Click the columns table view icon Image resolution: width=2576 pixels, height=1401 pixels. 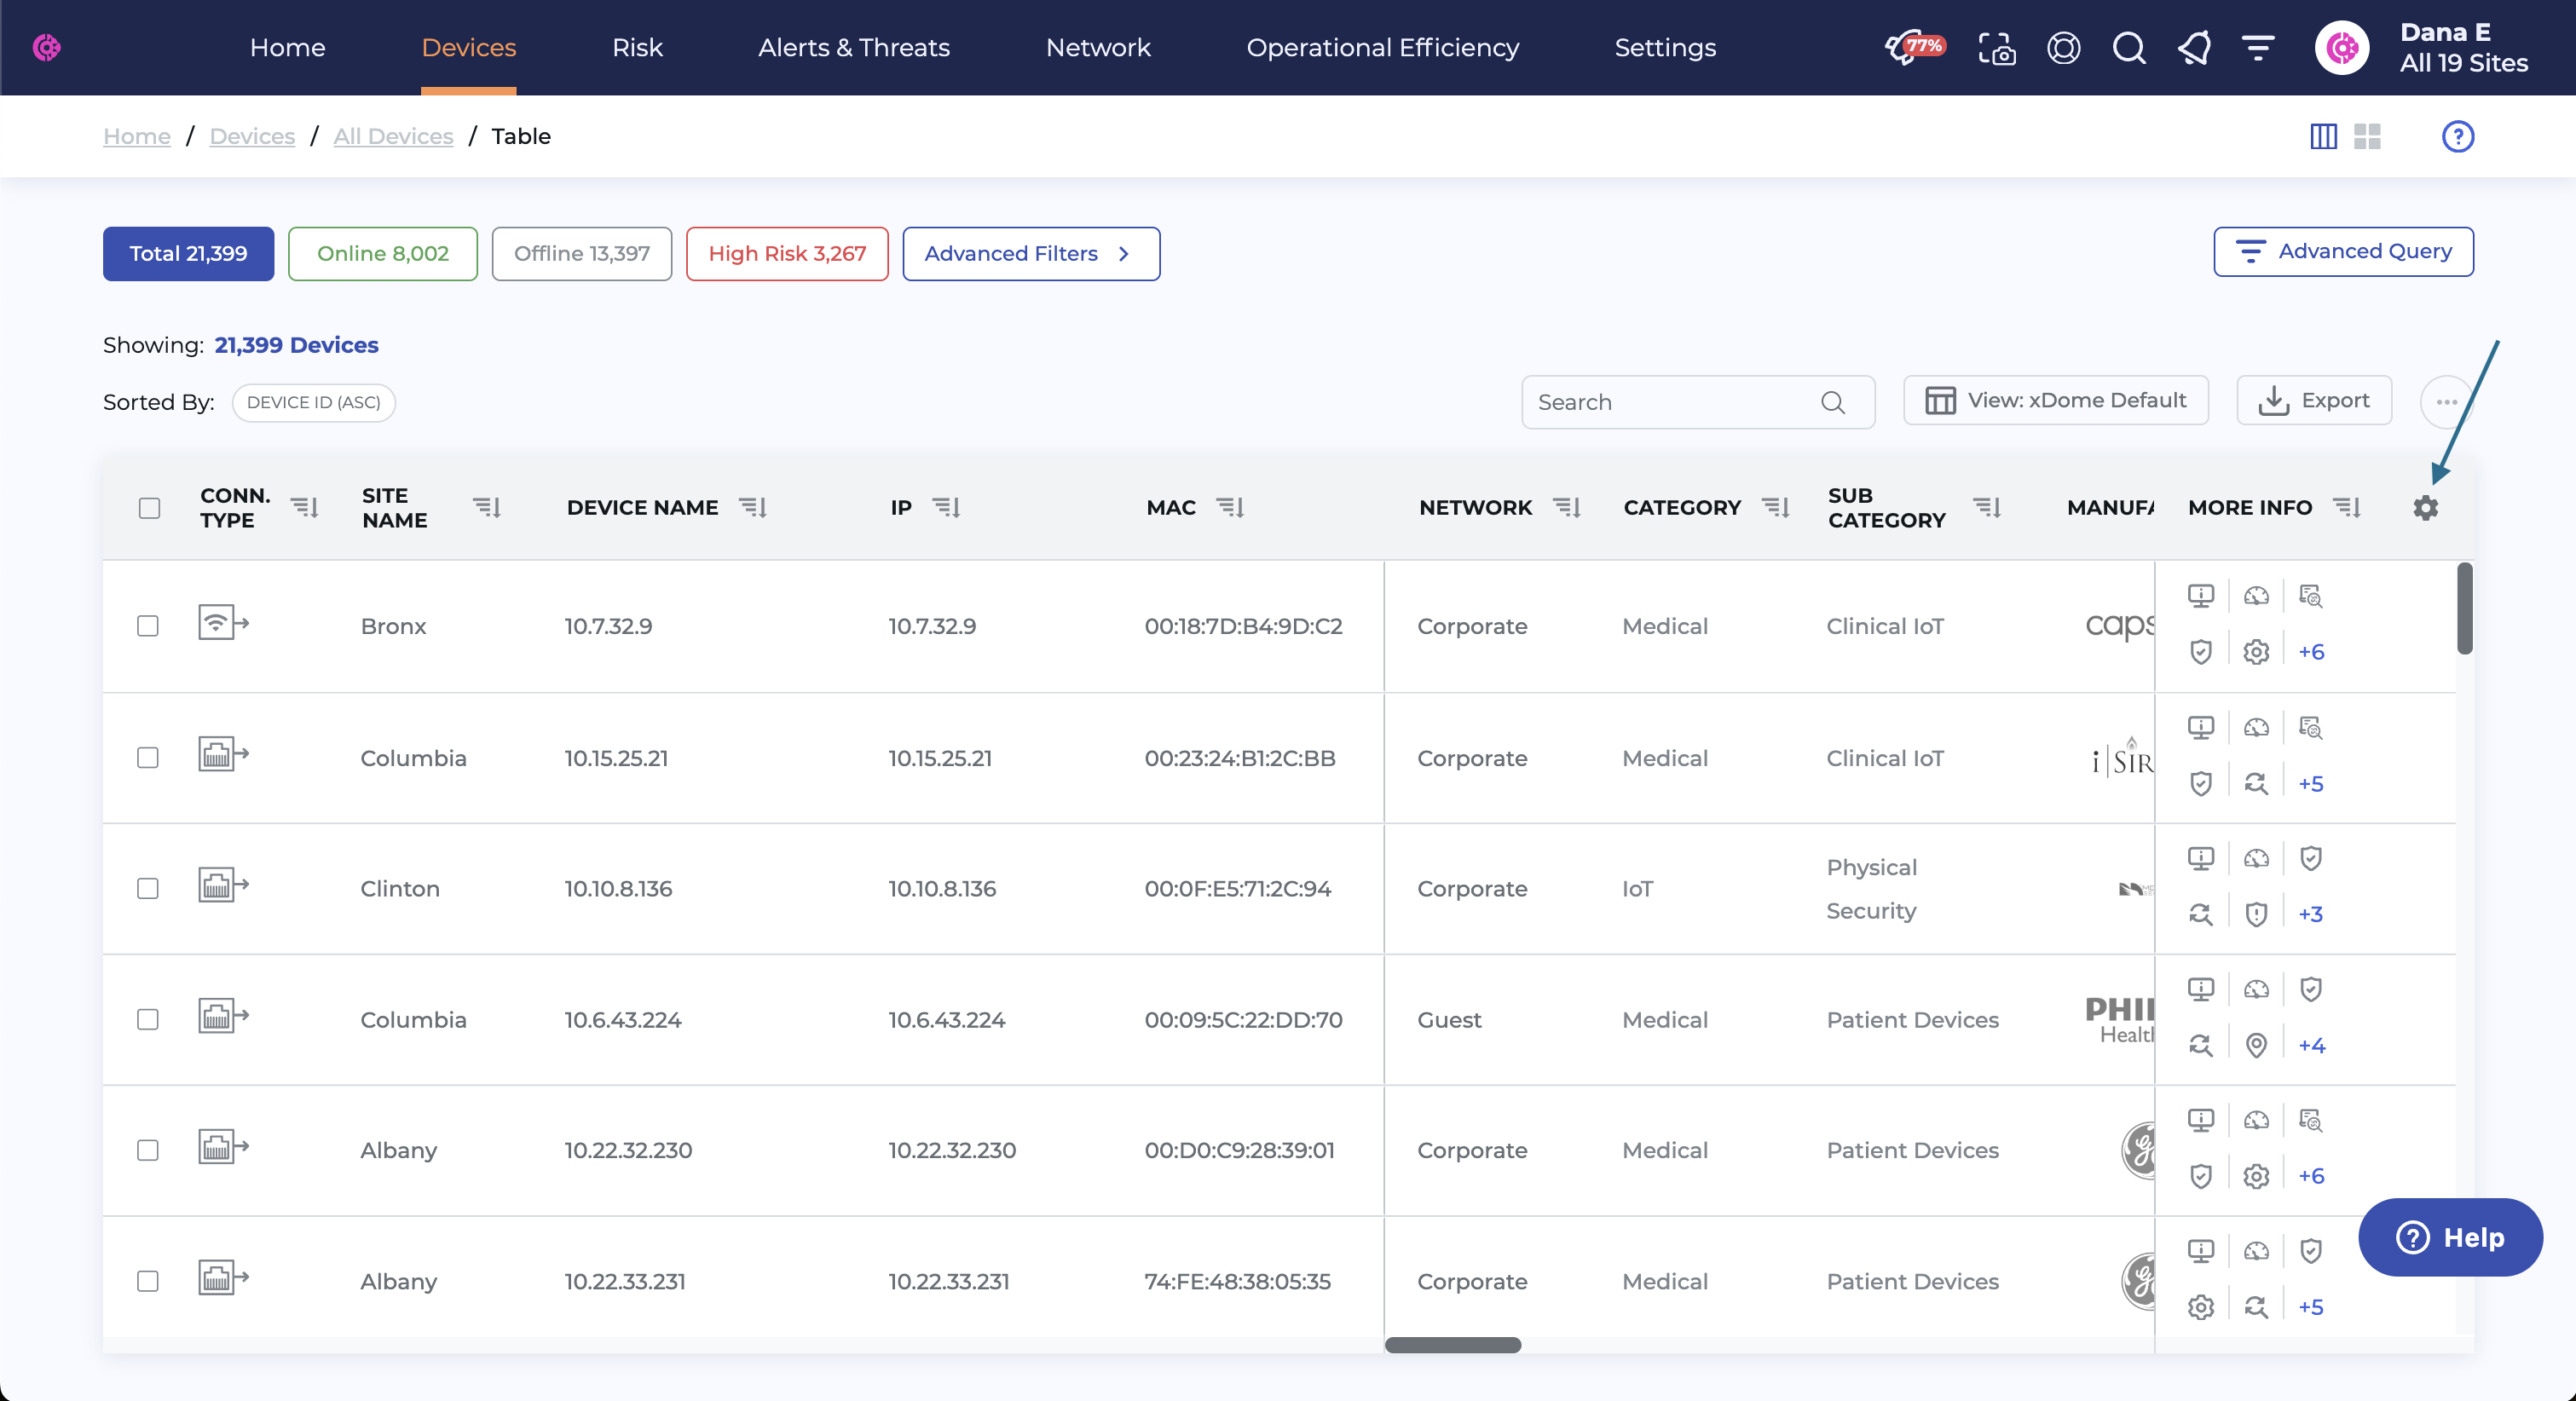click(2323, 136)
